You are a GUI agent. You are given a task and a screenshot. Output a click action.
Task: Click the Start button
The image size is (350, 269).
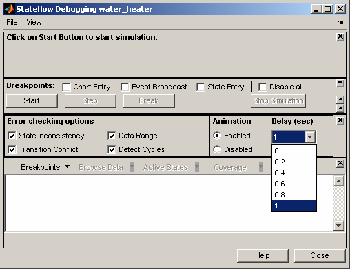coord(32,100)
